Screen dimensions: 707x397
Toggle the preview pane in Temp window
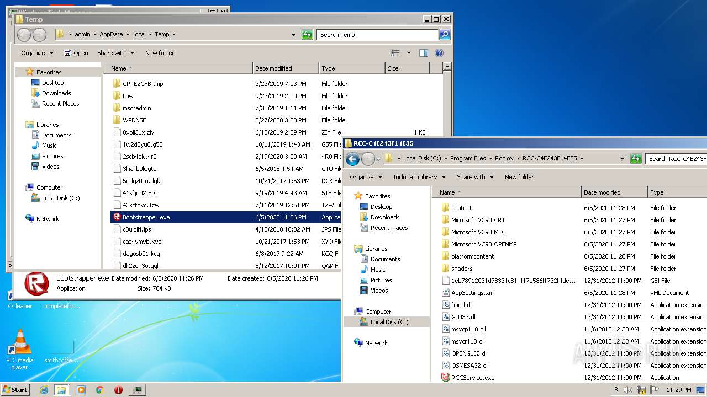(424, 53)
